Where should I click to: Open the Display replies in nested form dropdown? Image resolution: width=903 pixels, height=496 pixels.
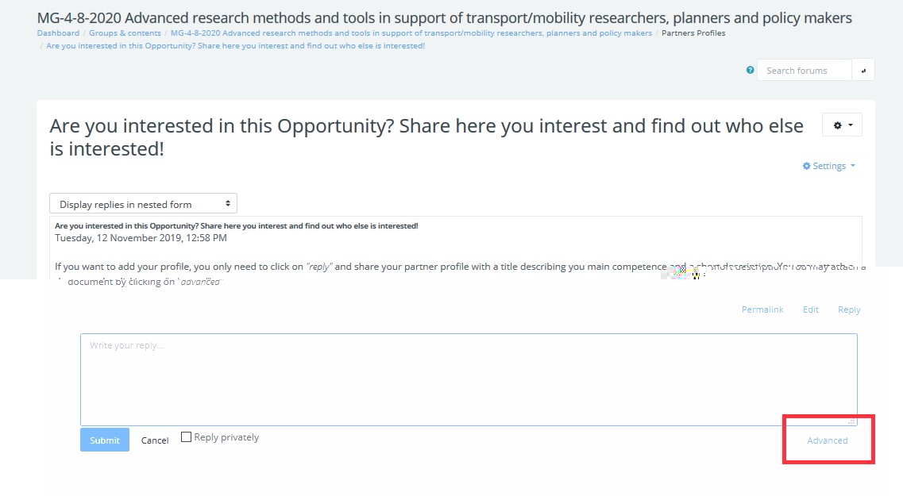[143, 204]
